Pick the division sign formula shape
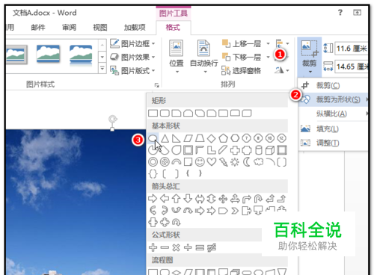 coord(188,247)
